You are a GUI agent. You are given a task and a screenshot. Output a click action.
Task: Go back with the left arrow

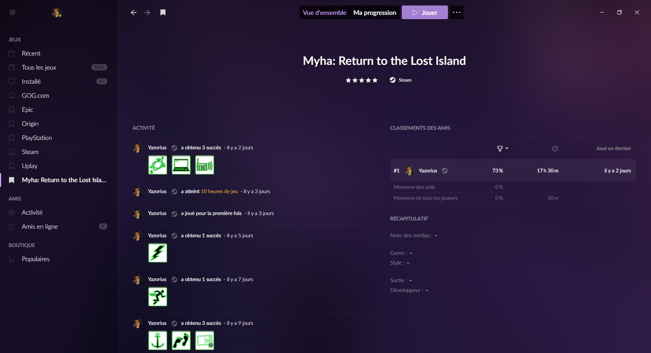(133, 13)
